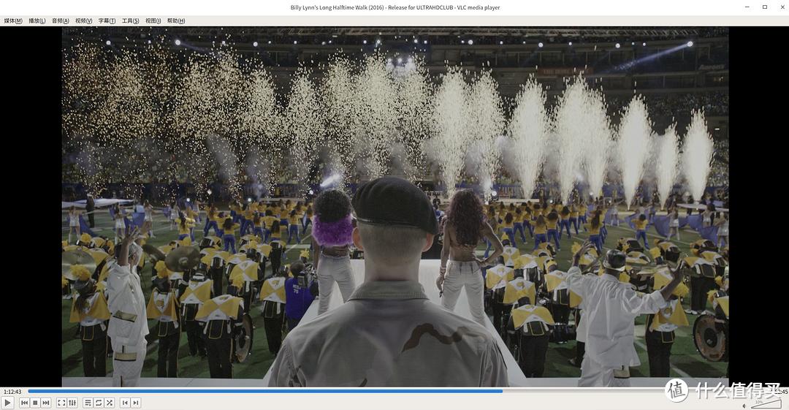Step back one frame
The height and width of the screenshot is (410, 789).
(x=125, y=403)
